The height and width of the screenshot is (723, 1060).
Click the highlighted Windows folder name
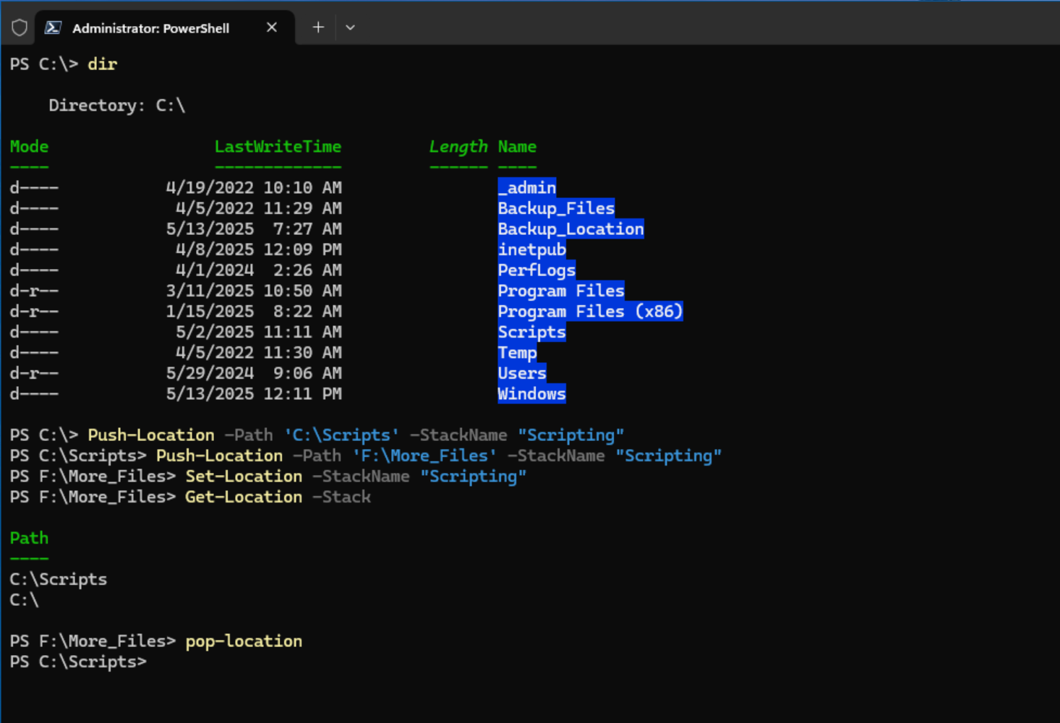[531, 393]
